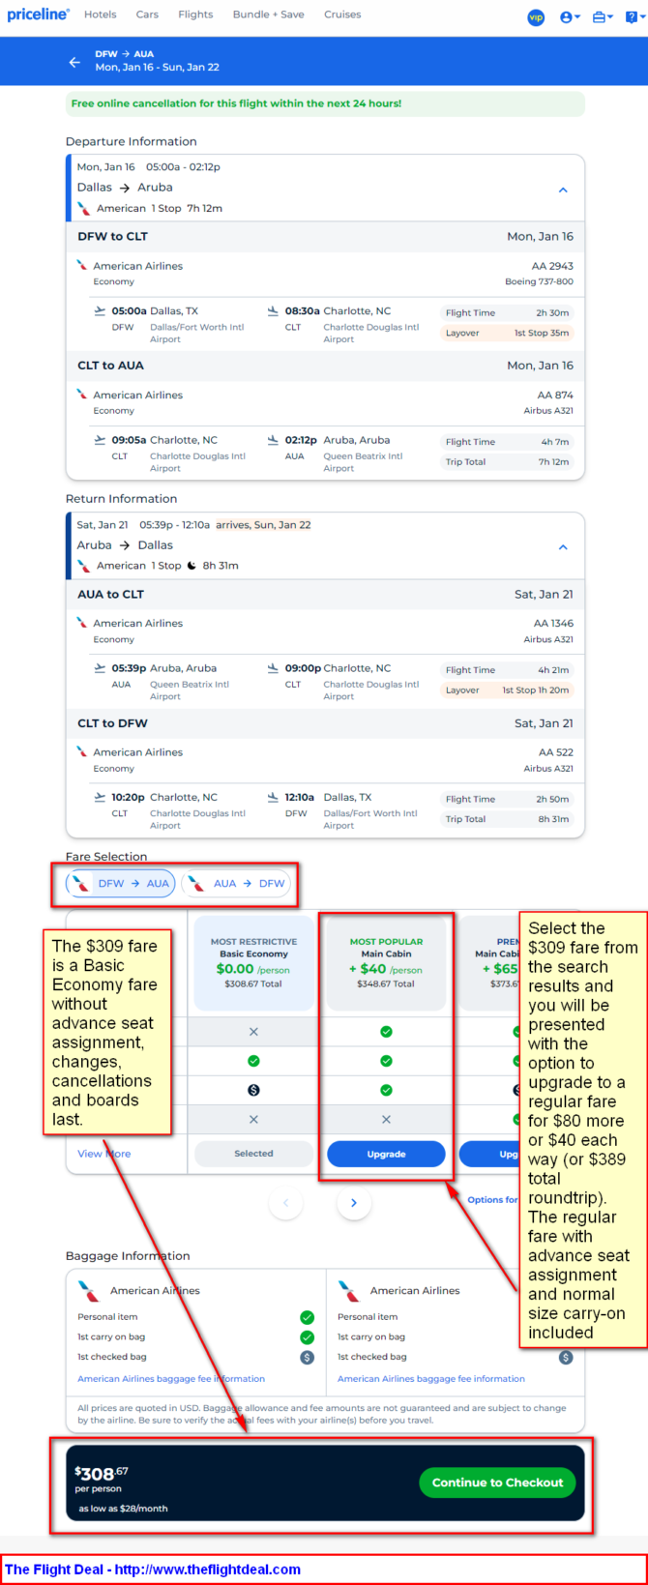
Task: Click the as low as $28/month text
Action: coord(123,1509)
